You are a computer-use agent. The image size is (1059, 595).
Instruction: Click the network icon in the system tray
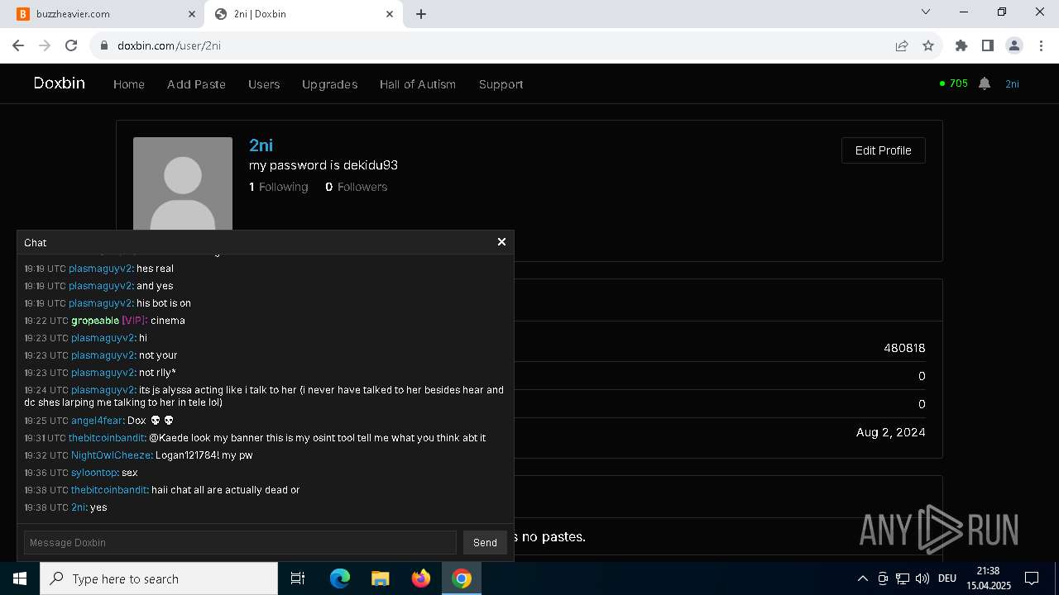coord(903,578)
